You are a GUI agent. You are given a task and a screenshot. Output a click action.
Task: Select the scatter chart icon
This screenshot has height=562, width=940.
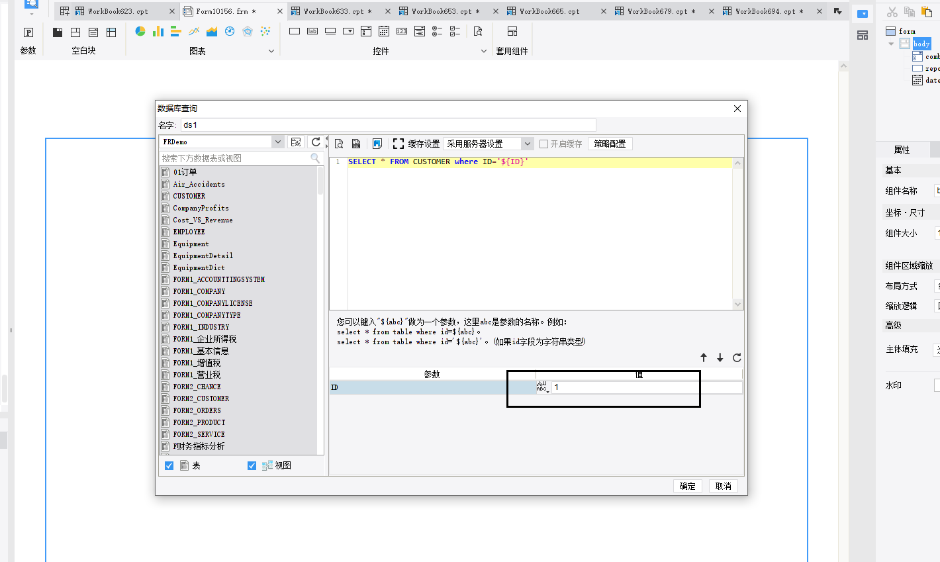(265, 31)
